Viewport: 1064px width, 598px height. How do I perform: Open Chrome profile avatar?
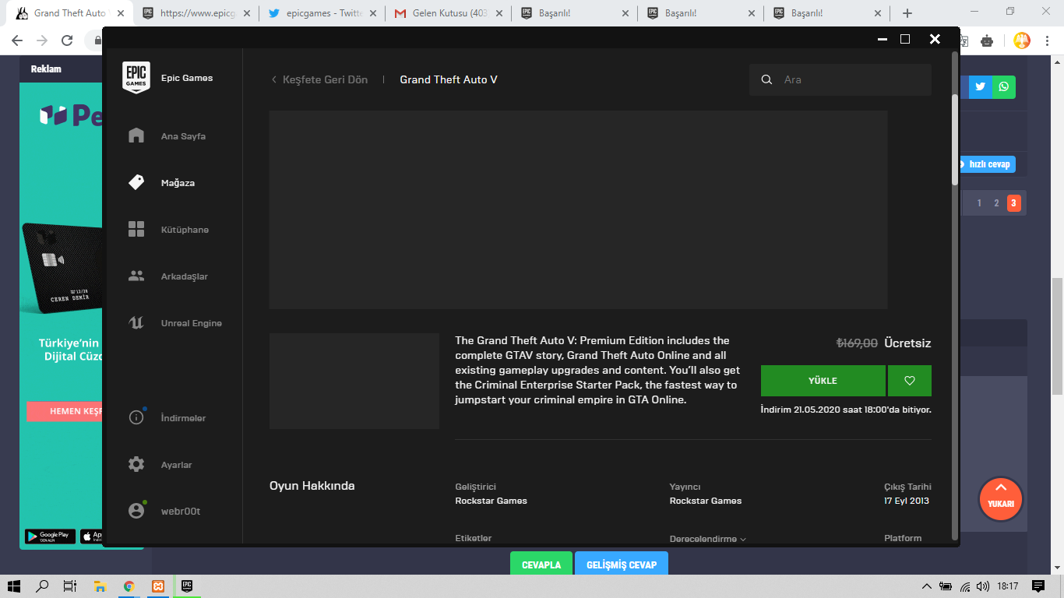click(x=1022, y=40)
